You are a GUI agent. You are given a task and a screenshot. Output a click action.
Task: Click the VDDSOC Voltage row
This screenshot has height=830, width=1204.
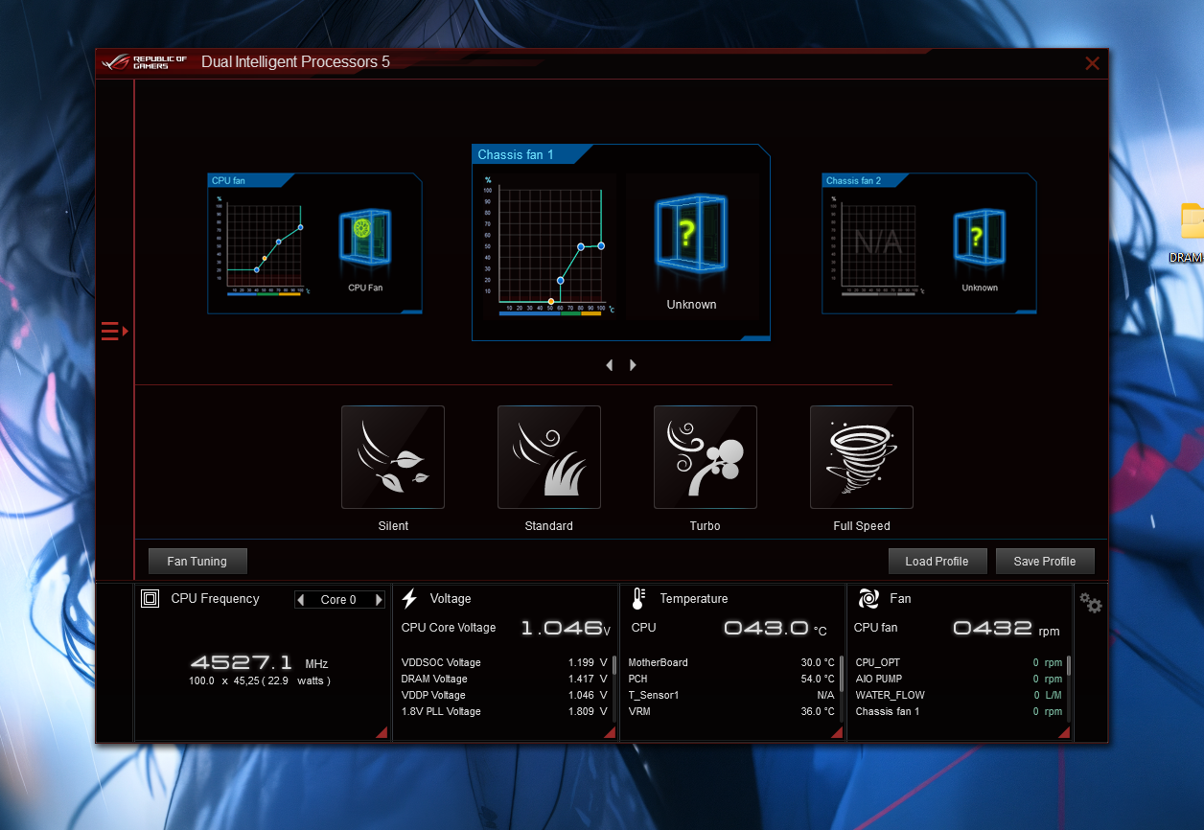click(x=504, y=663)
